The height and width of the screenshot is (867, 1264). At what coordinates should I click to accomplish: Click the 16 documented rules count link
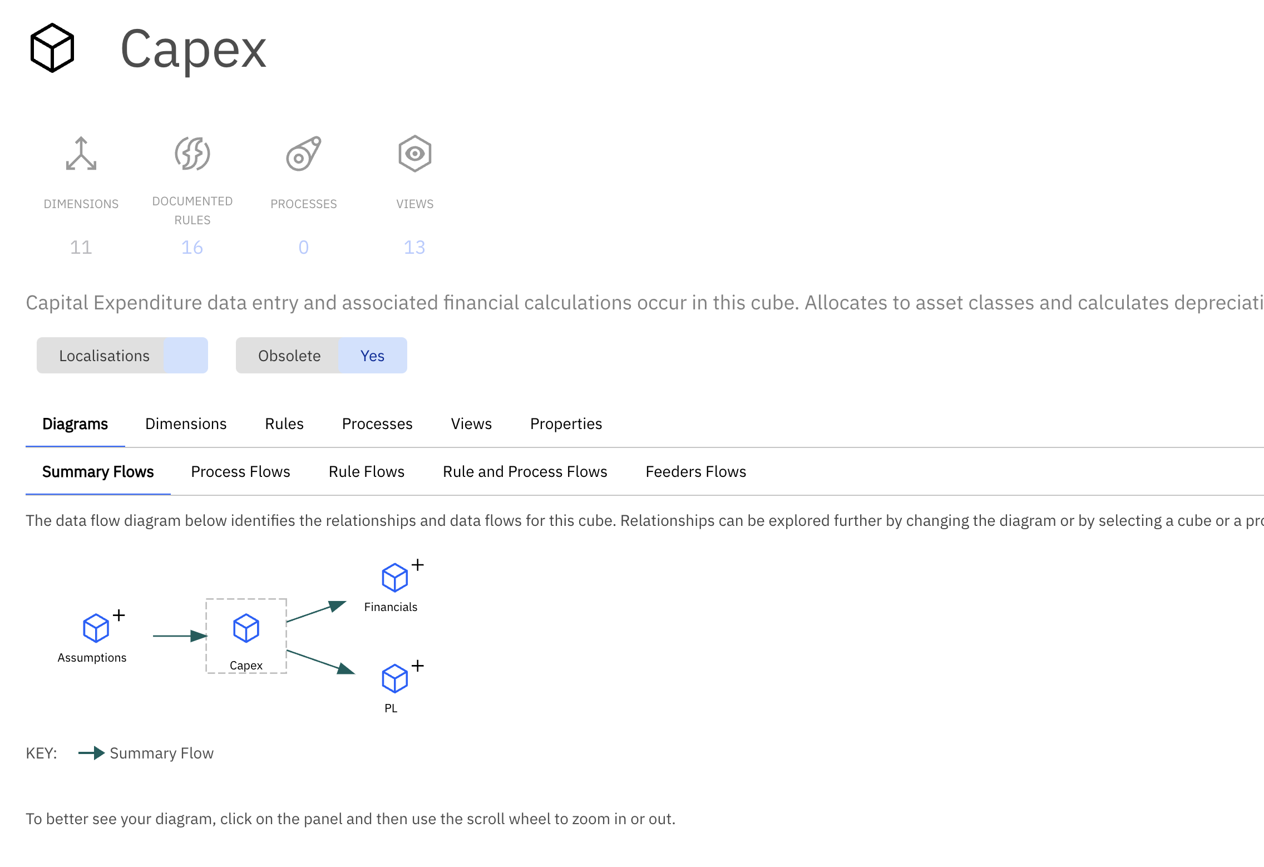click(192, 247)
